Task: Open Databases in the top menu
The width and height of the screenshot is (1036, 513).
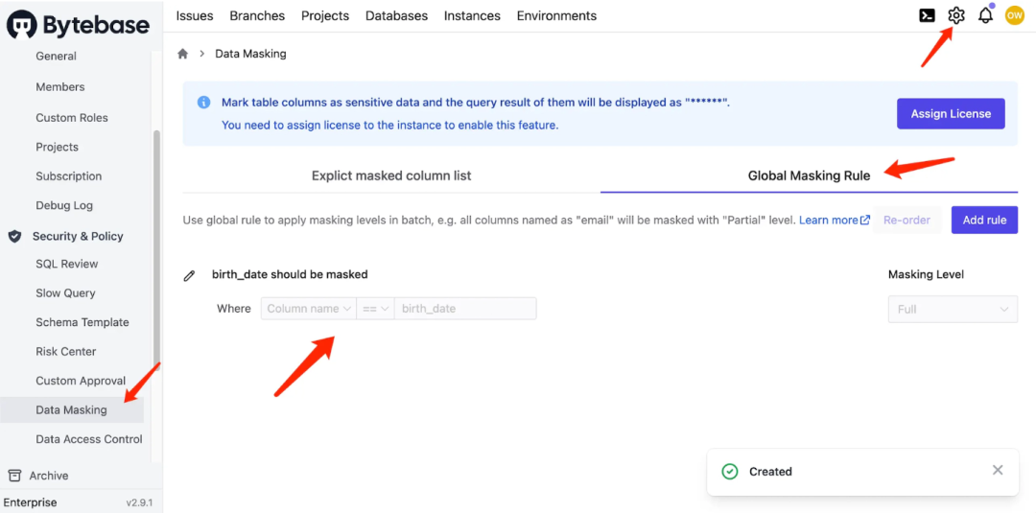Action: point(396,15)
